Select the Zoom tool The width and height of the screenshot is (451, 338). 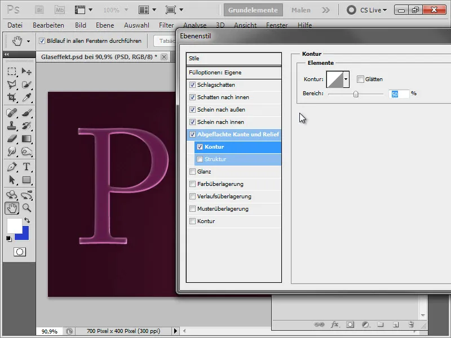(x=26, y=207)
